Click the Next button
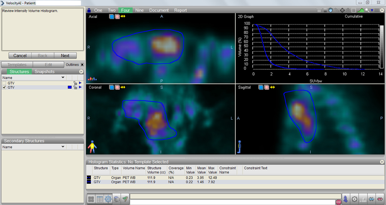386x205 pixels. coord(65,56)
